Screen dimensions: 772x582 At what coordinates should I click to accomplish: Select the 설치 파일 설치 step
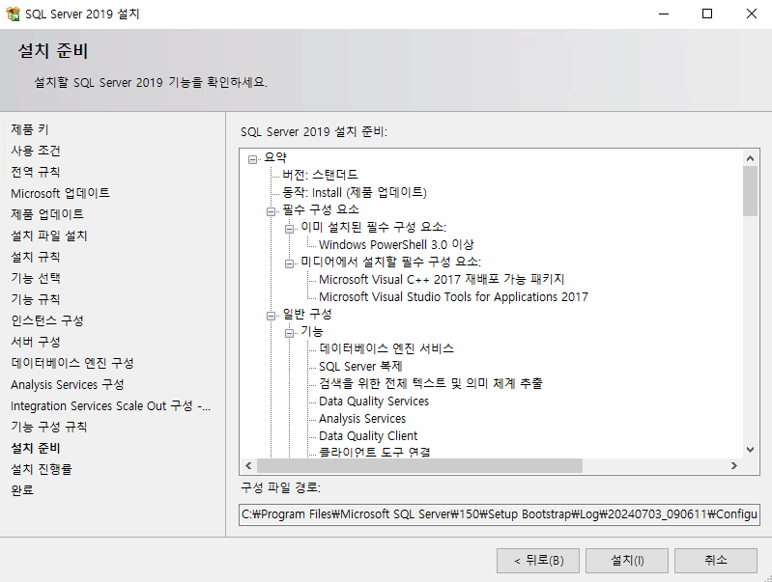49,236
